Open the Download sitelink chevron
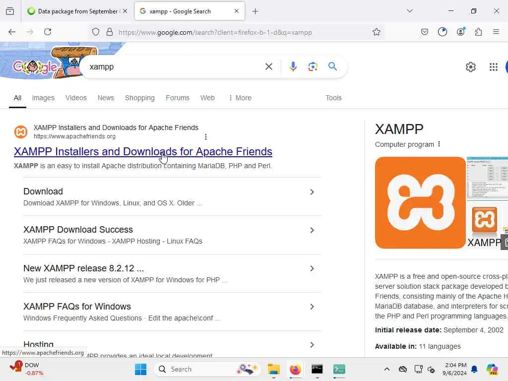 [312, 192]
